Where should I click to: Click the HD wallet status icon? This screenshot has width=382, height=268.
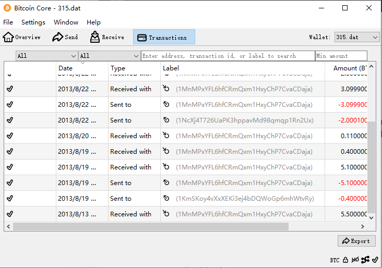[x=355, y=260]
